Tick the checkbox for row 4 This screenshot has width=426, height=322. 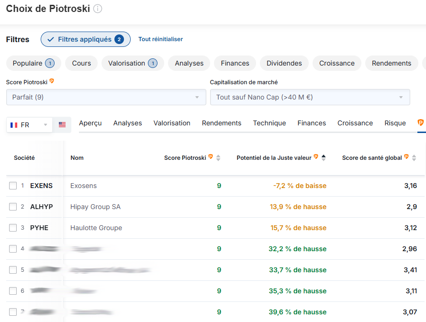click(13, 249)
